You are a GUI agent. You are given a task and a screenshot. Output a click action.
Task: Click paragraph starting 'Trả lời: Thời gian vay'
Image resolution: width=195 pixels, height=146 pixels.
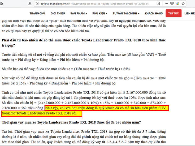pos(84,137)
